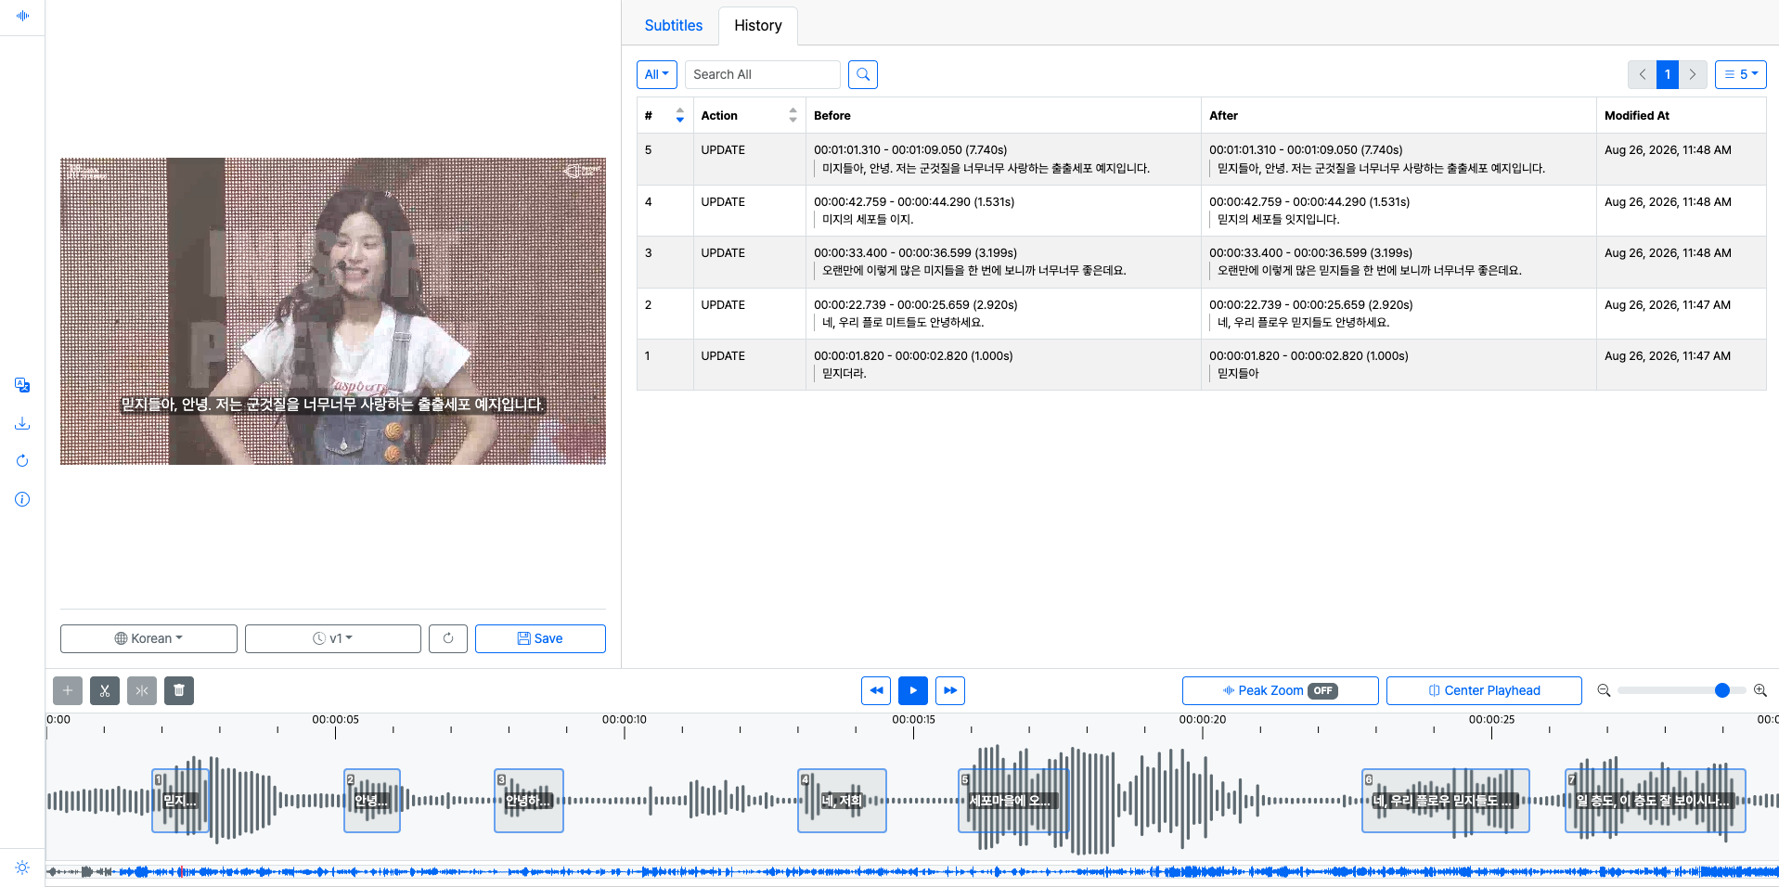The image size is (1779, 887).
Task: Toggle the theme sun icon at bottom left
Action: click(22, 868)
